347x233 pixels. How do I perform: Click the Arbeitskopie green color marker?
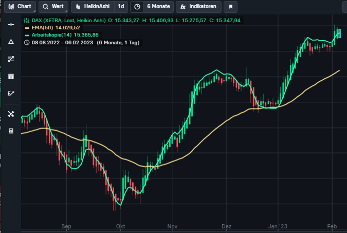tap(27, 35)
